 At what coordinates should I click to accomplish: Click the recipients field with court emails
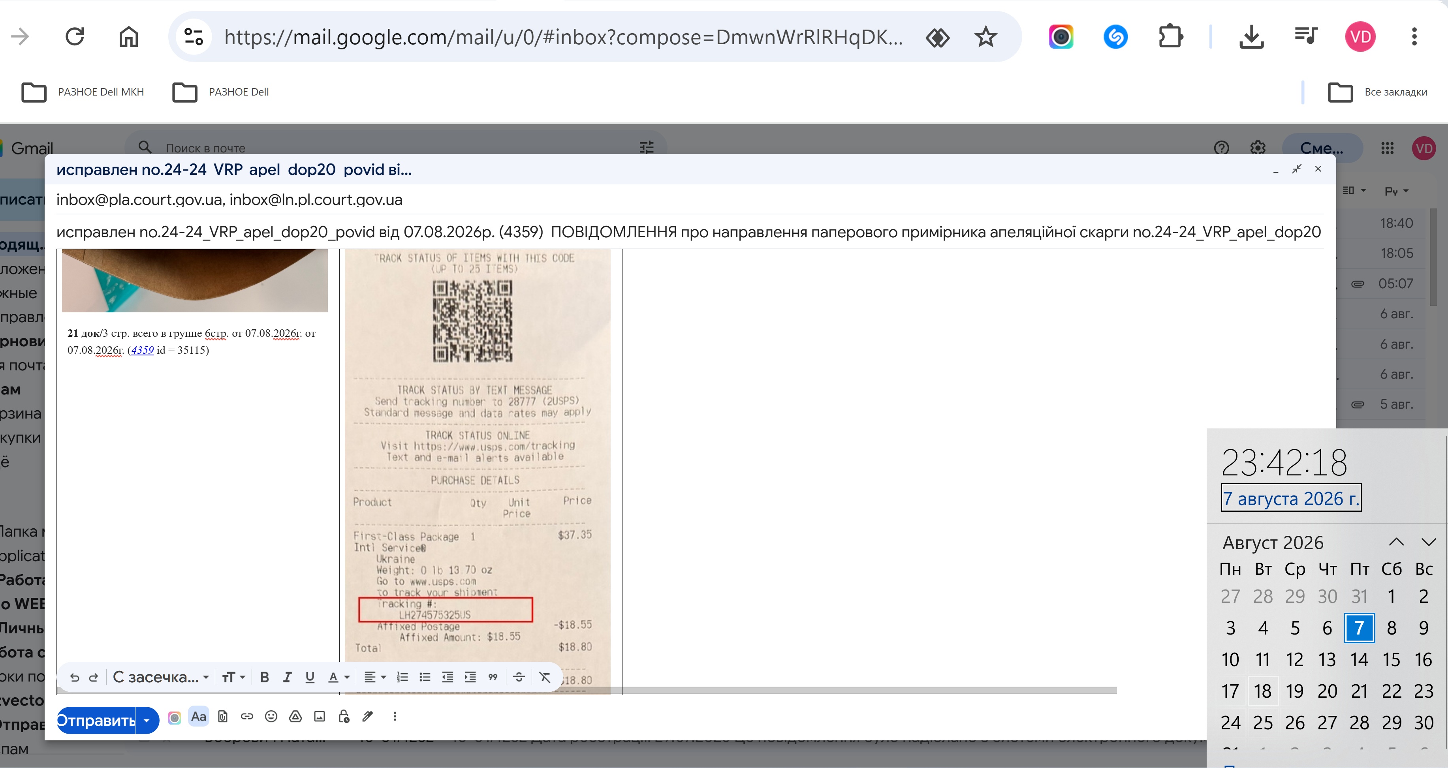click(690, 200)
